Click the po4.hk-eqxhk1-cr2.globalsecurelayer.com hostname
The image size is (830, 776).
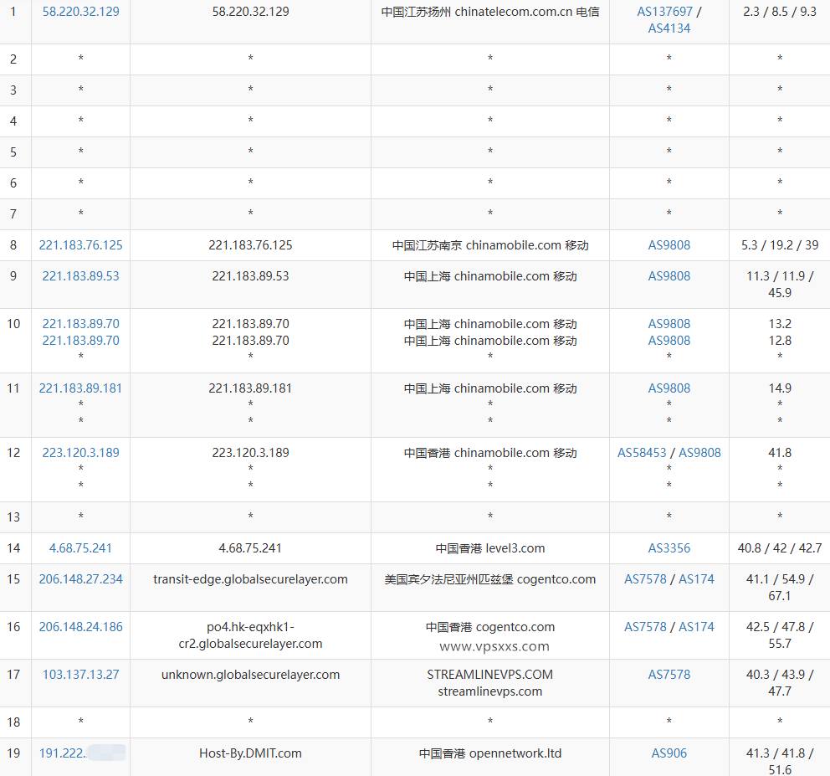(250, 635)
